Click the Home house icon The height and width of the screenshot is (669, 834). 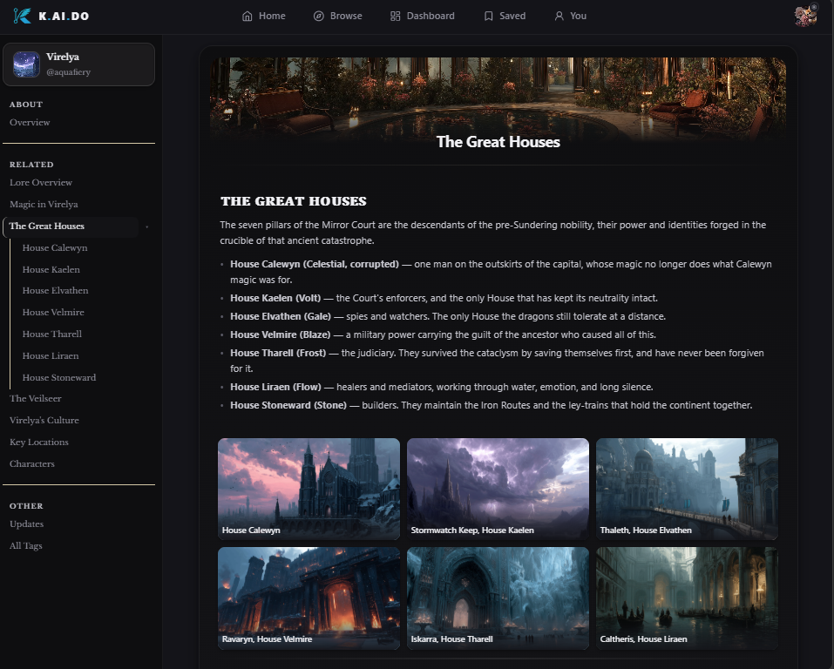point(247,16)
